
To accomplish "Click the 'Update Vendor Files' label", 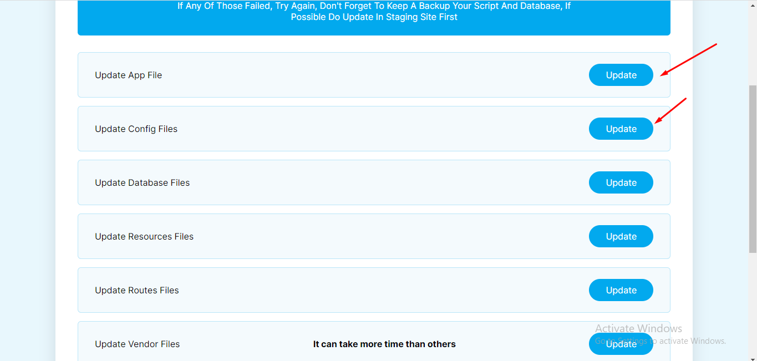I will (137, 344).
